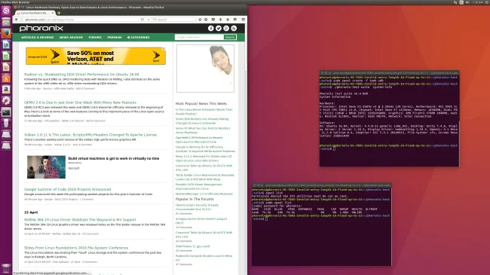Open the network indicator in top panel
The image size is (490, 275).
pos(455,2)
